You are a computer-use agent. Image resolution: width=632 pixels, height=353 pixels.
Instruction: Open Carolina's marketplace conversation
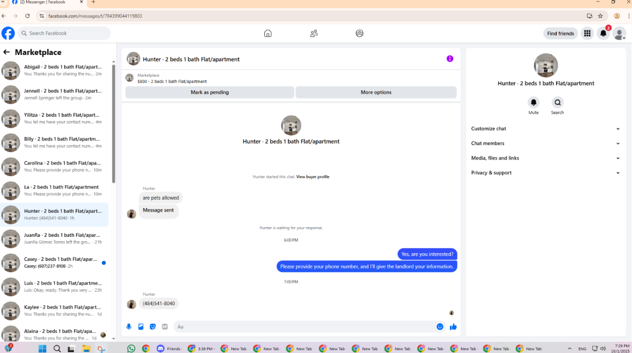[x=54, y=167]
